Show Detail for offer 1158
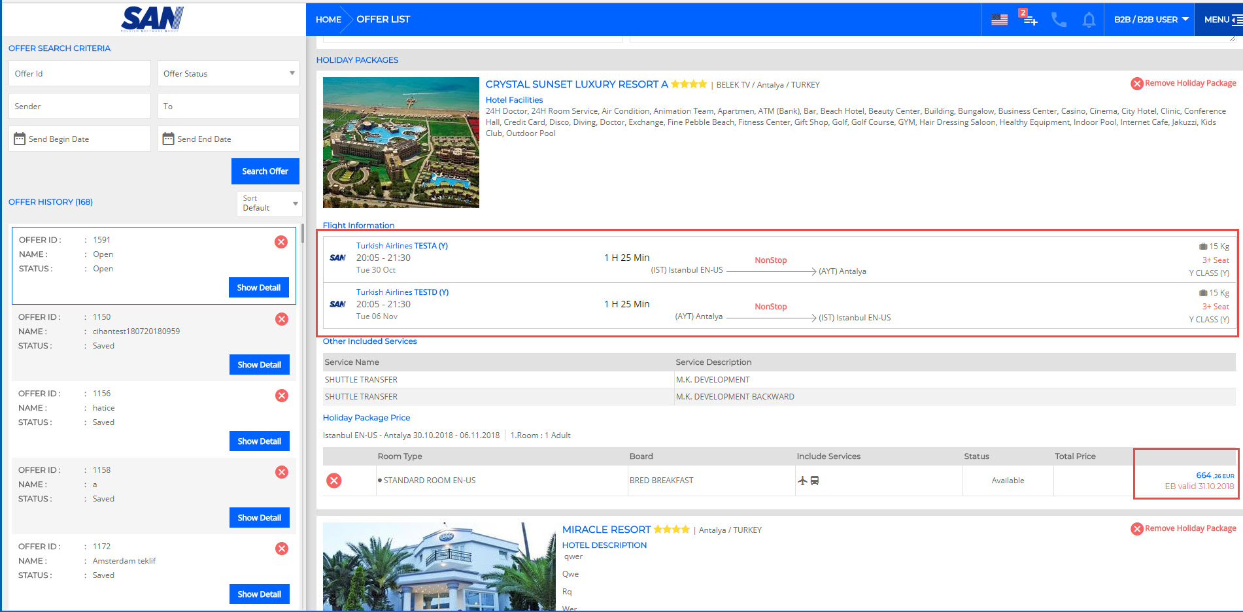Screen dimensions: 1243x612 click(260, 518)
